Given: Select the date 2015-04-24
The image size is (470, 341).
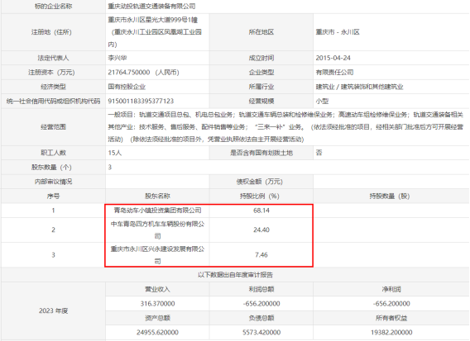Looking at the screenshot, I should tap(333, 58).
